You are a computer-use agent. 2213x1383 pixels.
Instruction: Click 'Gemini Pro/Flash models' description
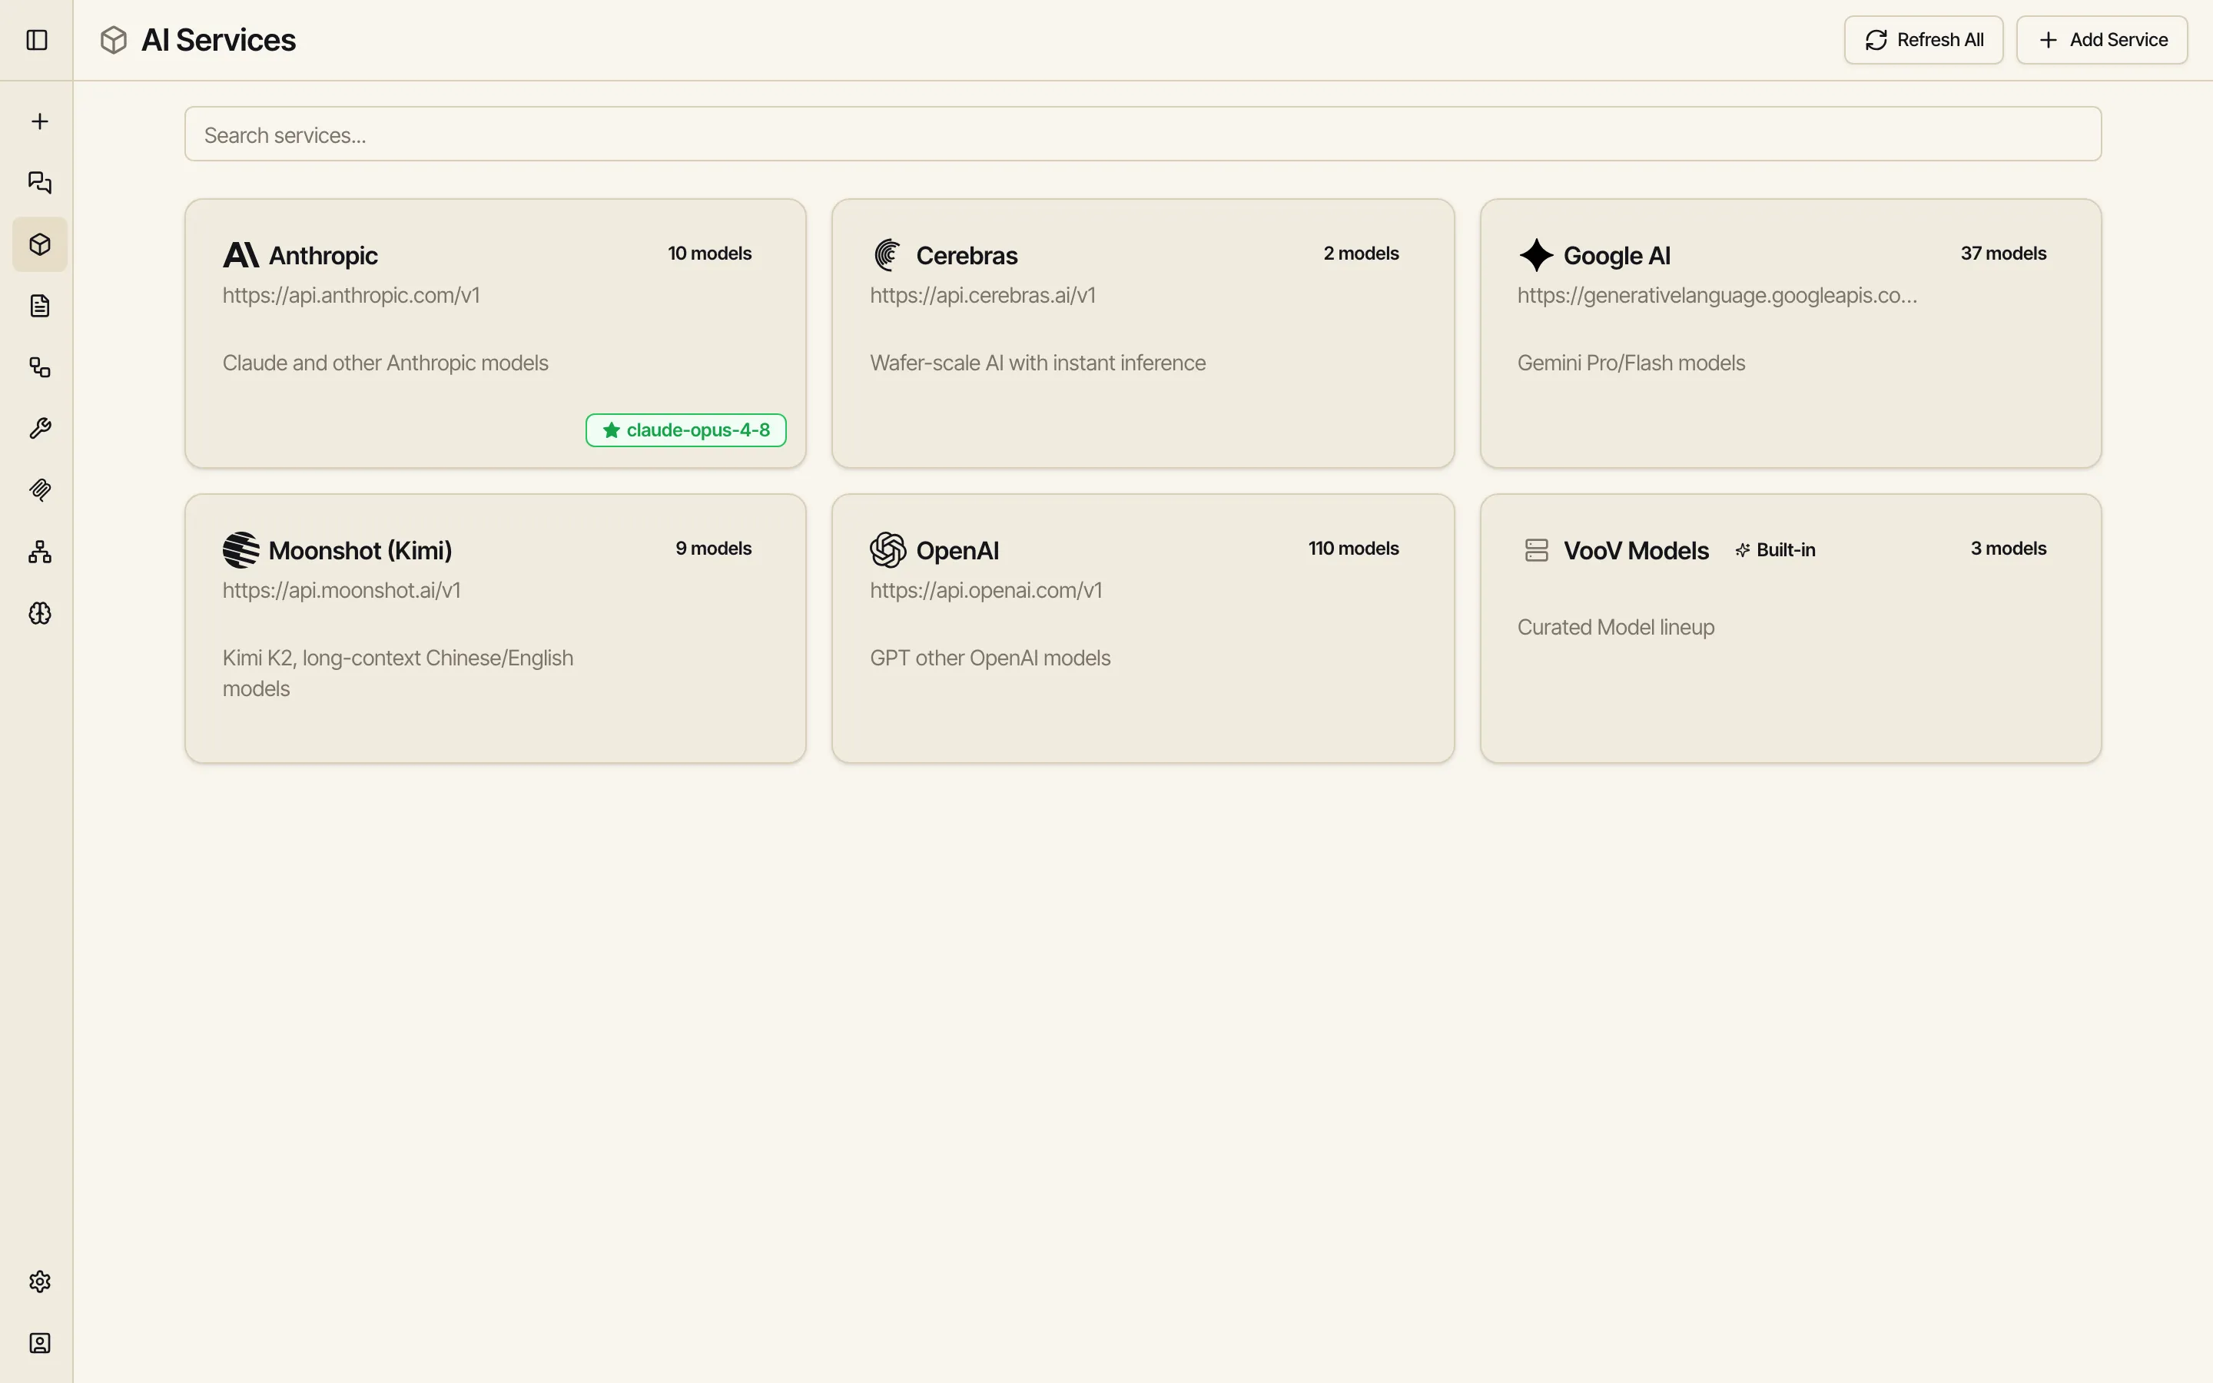point(1631,363)
